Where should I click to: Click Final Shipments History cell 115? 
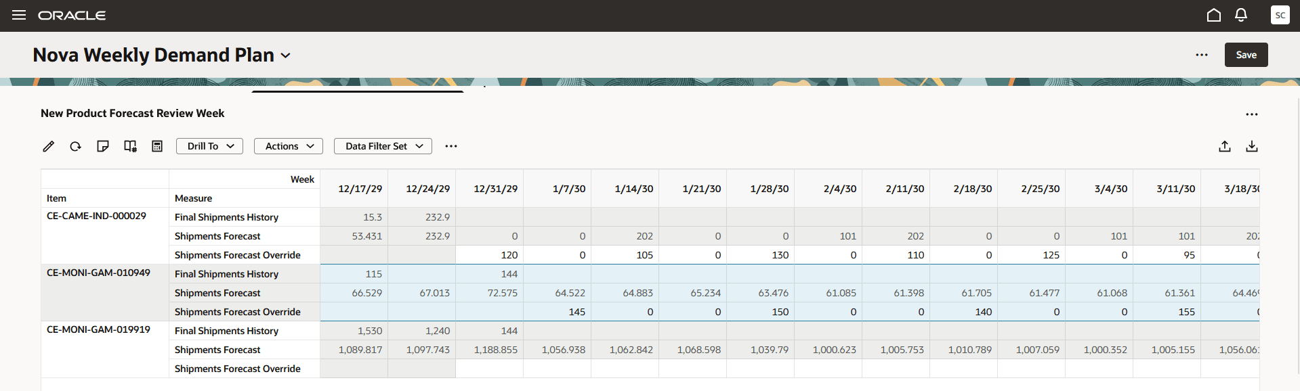[354, 274]
